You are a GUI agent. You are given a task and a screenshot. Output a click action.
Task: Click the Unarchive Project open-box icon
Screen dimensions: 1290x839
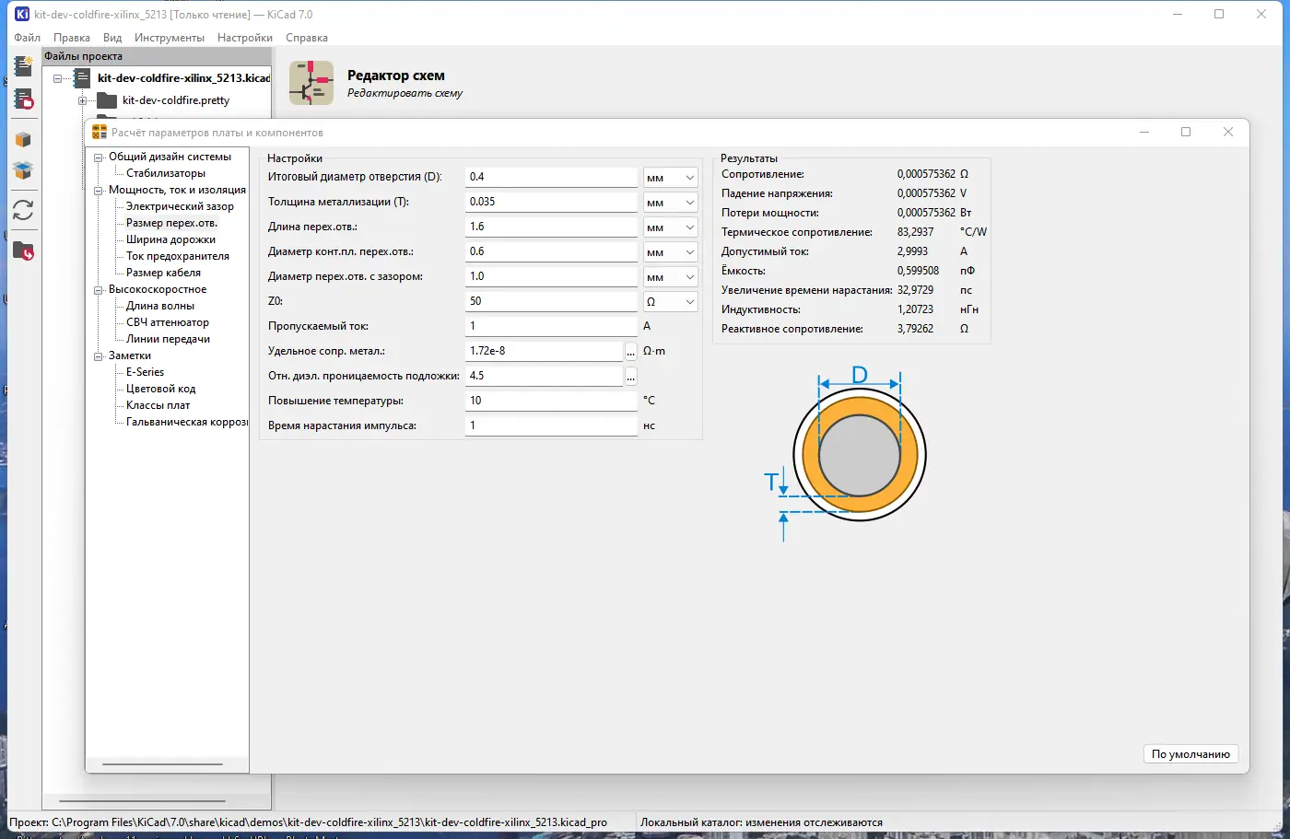click(23, 170)
